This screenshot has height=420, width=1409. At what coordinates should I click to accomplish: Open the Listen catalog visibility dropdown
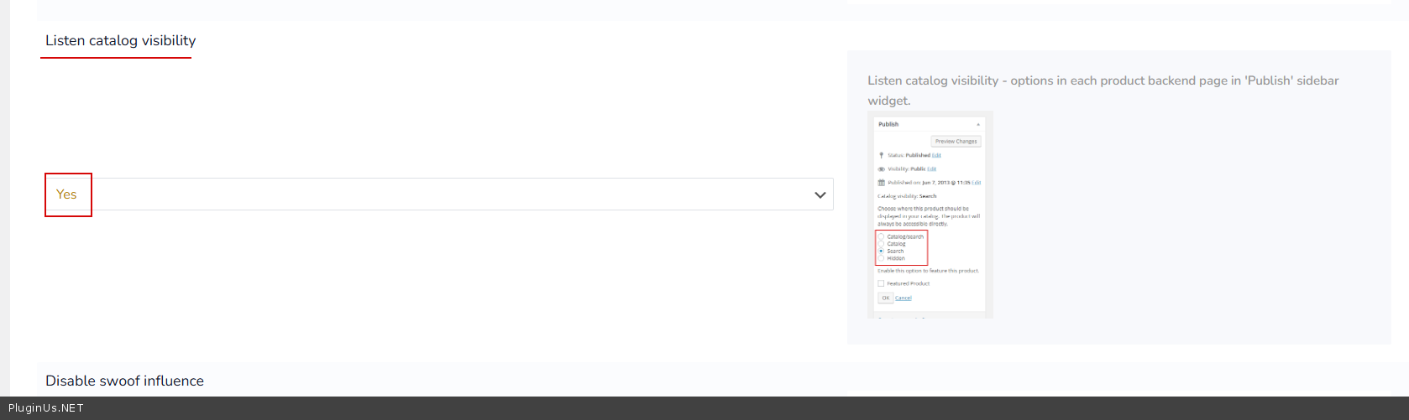pyautogui.click(x=438, y=194)
